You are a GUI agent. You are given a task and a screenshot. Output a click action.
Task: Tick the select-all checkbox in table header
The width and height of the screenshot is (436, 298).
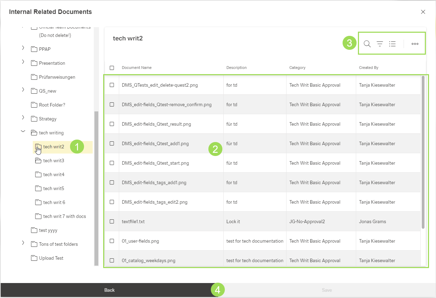tap(112, 68)
